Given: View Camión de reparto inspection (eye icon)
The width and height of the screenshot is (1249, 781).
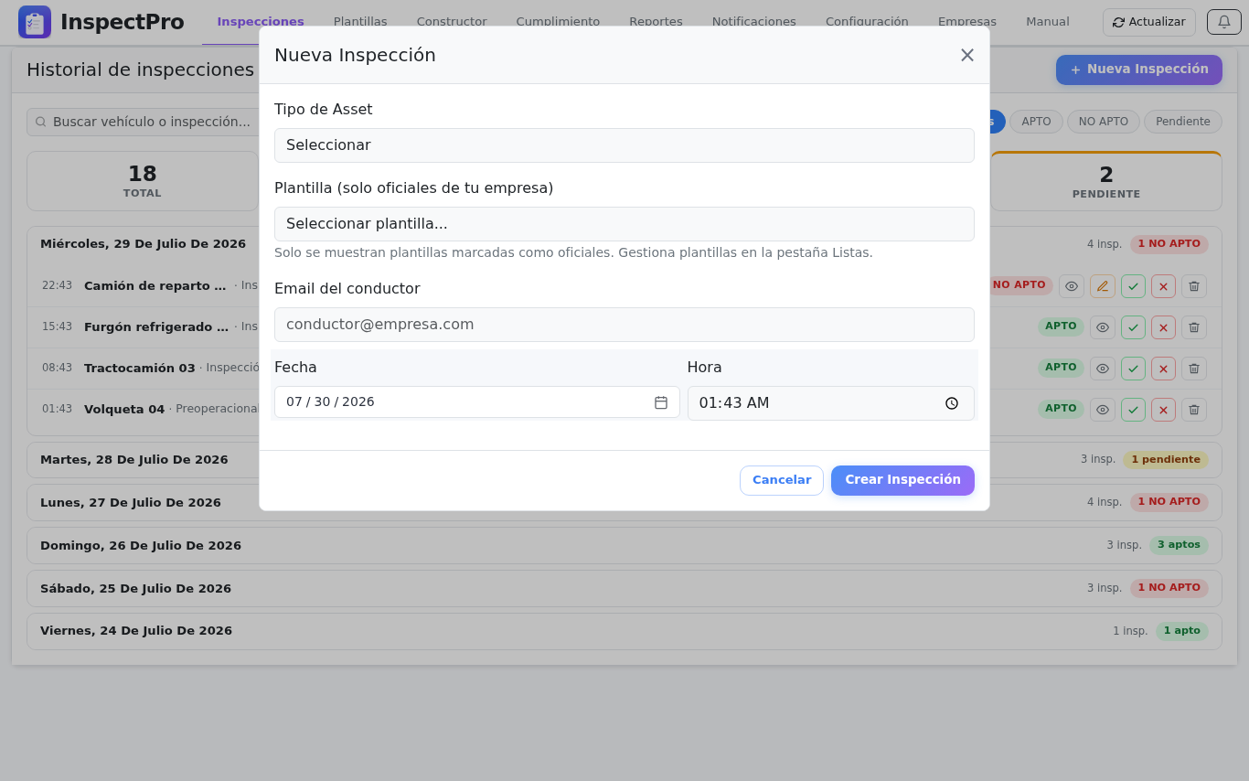Looking at the screenshot, I should (x=1072, y=286).
